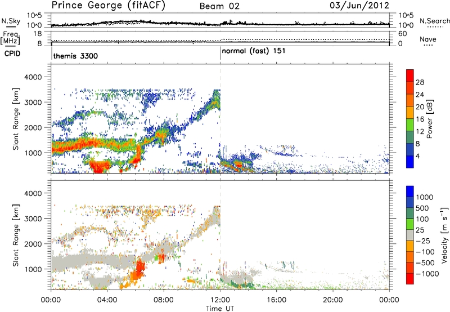Image resolution: width=450 pixels, height=312 pixels.
Task: Click the '16:00' time tick label
Action: 276,300
